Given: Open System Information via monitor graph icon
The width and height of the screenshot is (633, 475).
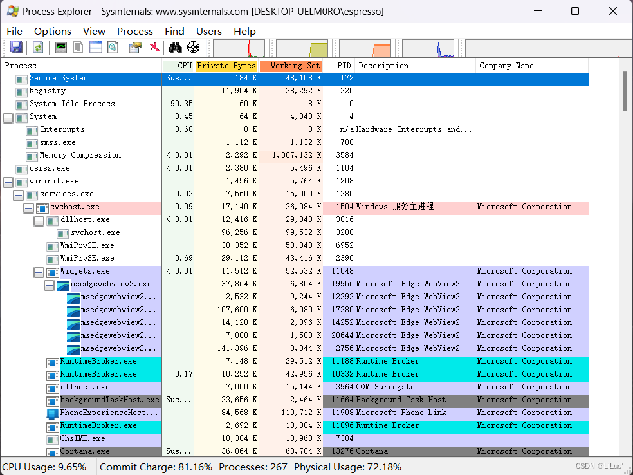Looking at the screenshot, I should [61, 48].
